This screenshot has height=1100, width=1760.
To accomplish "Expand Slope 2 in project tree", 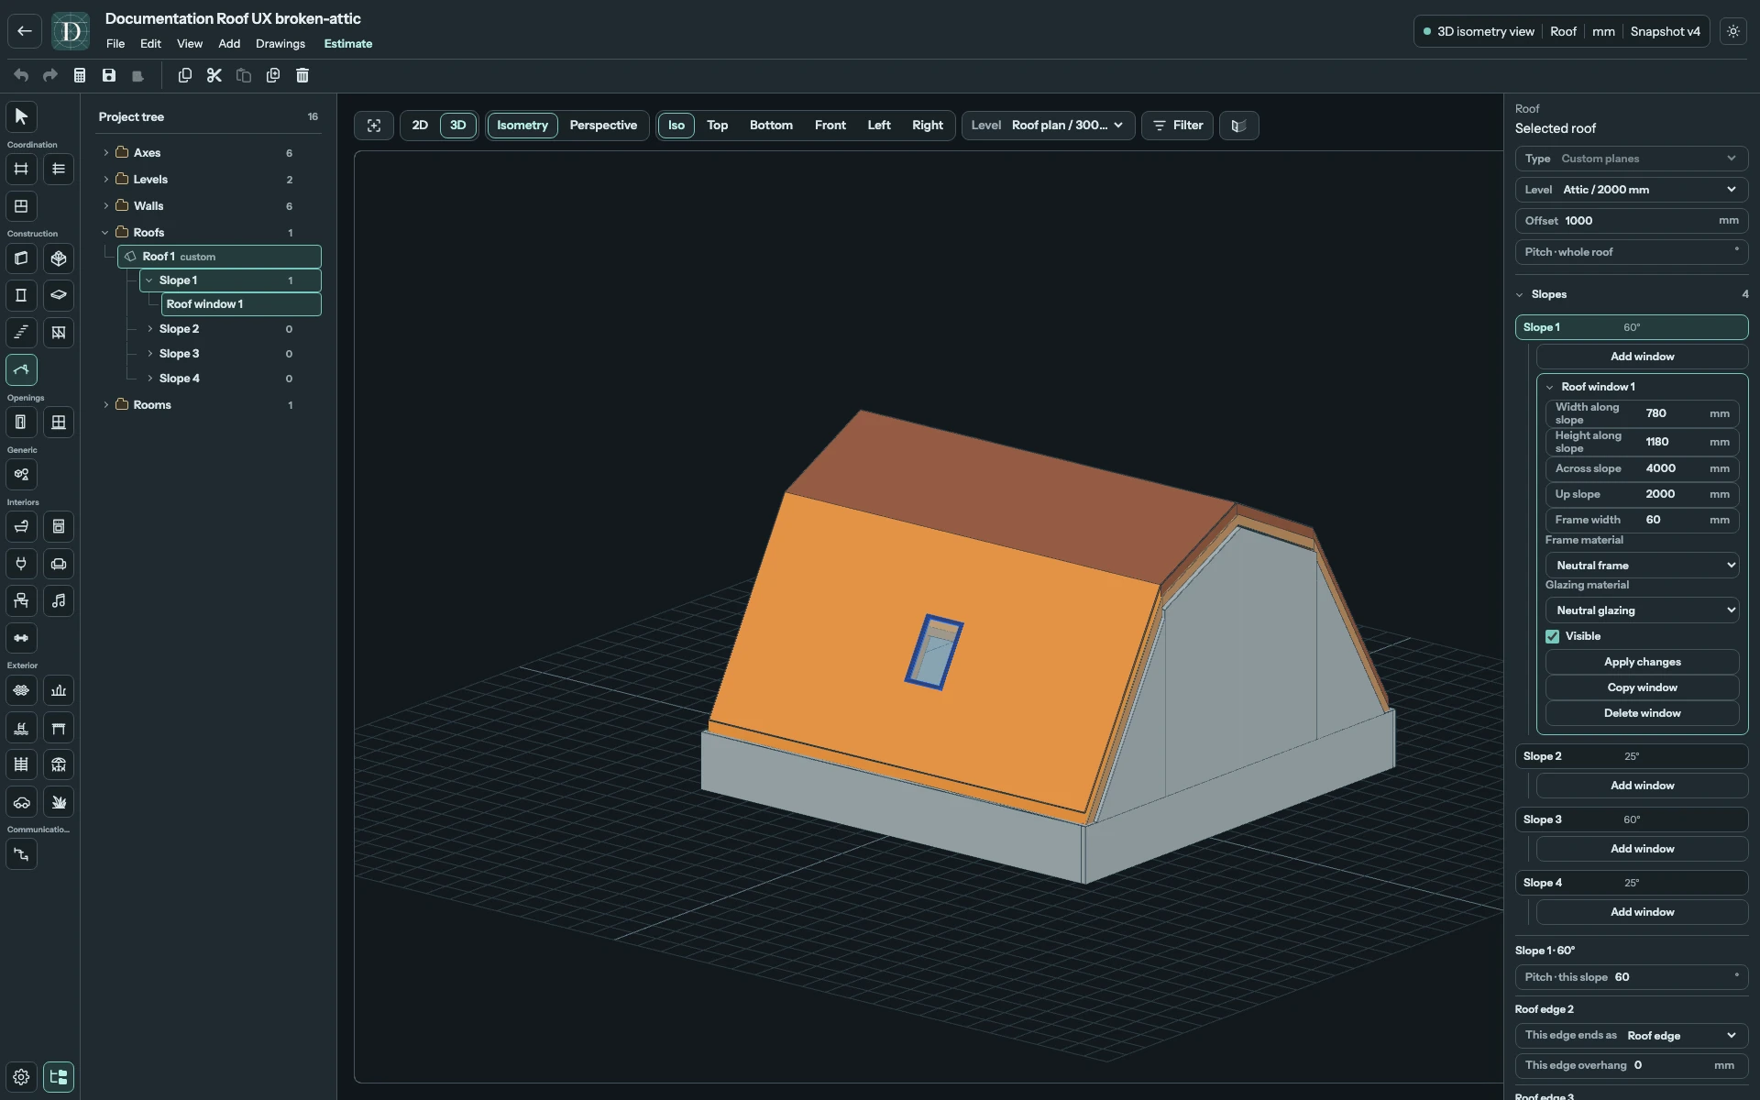I will [150, 329].
